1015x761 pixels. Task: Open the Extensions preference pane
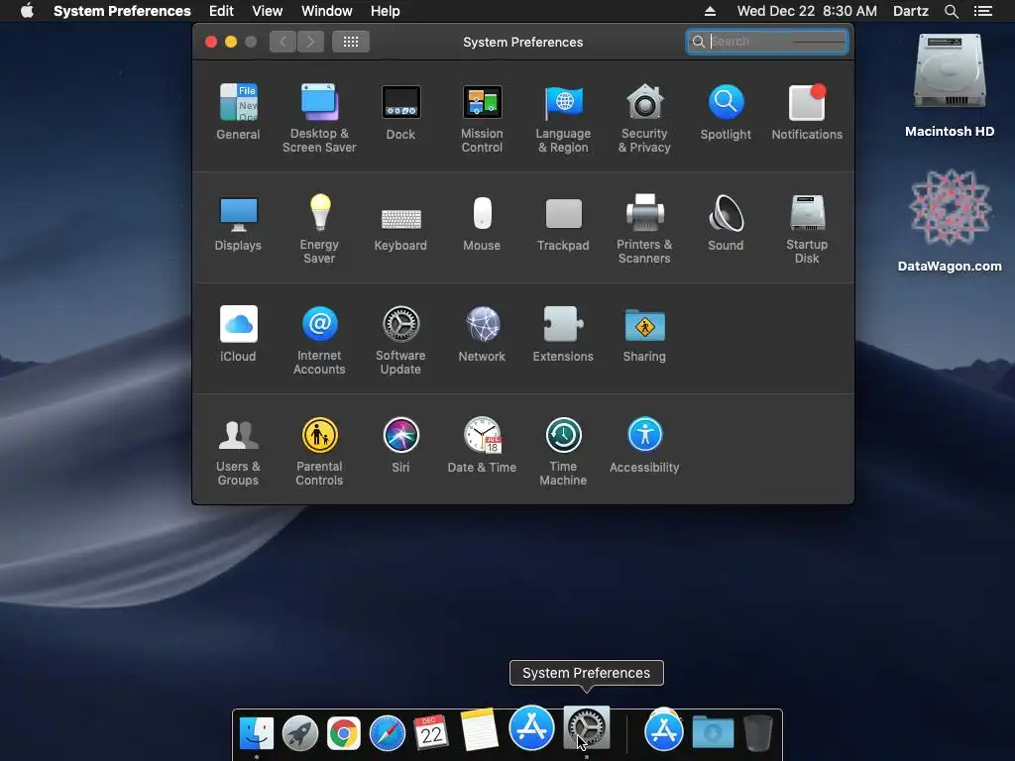(x=563, y=334)
